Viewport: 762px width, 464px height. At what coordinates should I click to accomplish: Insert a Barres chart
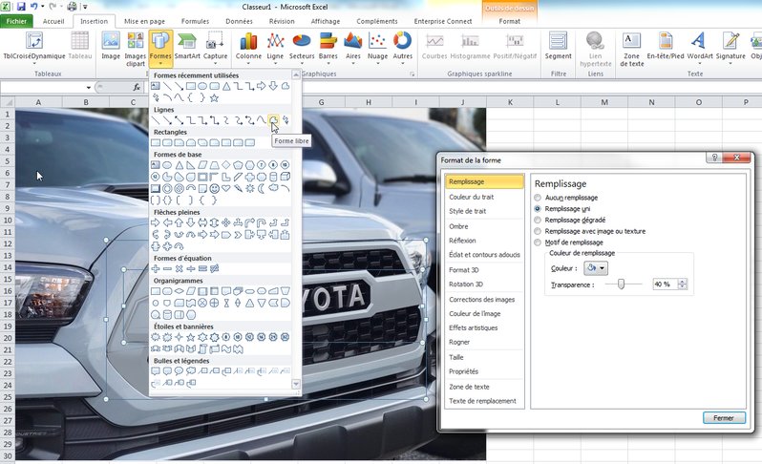pyautogui.click(x=328, y=47)
